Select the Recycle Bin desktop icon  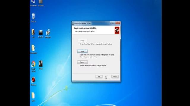click(x=34, y=18)
